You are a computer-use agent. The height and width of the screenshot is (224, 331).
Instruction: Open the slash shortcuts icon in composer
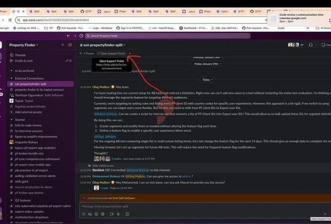pyautogui.click(x=127, y=214)
